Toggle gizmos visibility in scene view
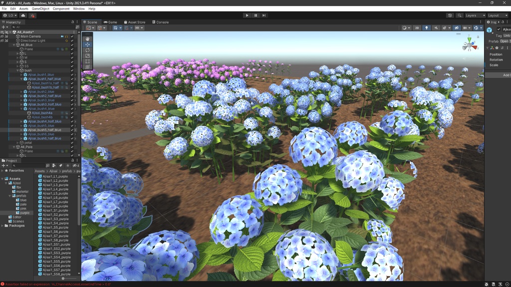This screenshot has width=511, height=287. point(476,28)
